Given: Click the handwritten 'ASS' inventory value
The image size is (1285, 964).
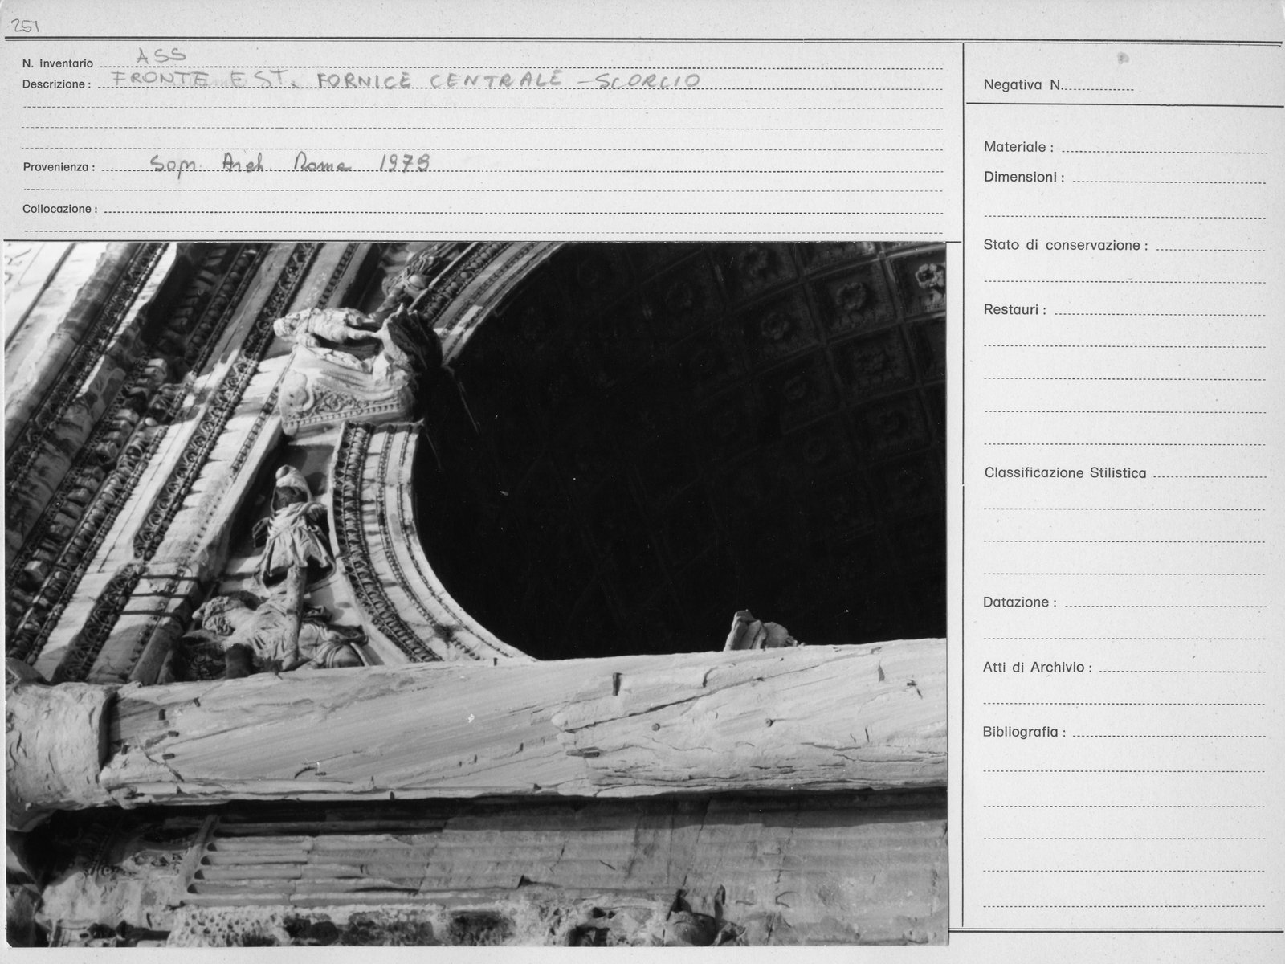Looking at the screenshot, I should click(161, 55).
